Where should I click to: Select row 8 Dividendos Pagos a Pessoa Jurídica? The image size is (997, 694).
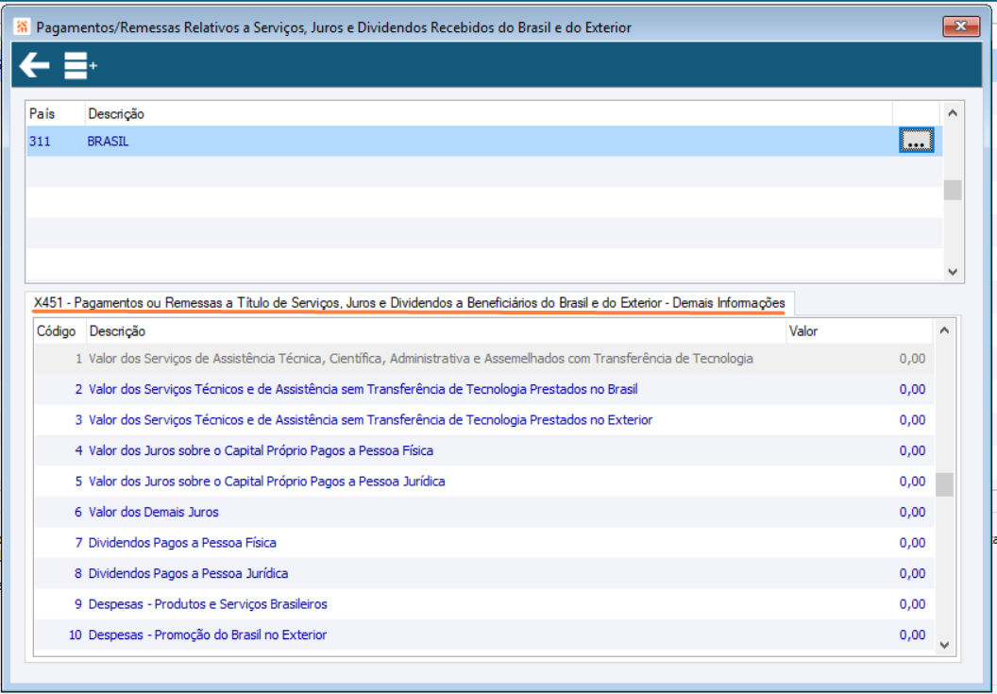484,573
